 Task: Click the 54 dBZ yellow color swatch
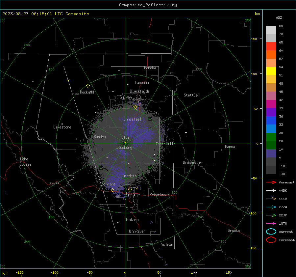click(271, 71)
